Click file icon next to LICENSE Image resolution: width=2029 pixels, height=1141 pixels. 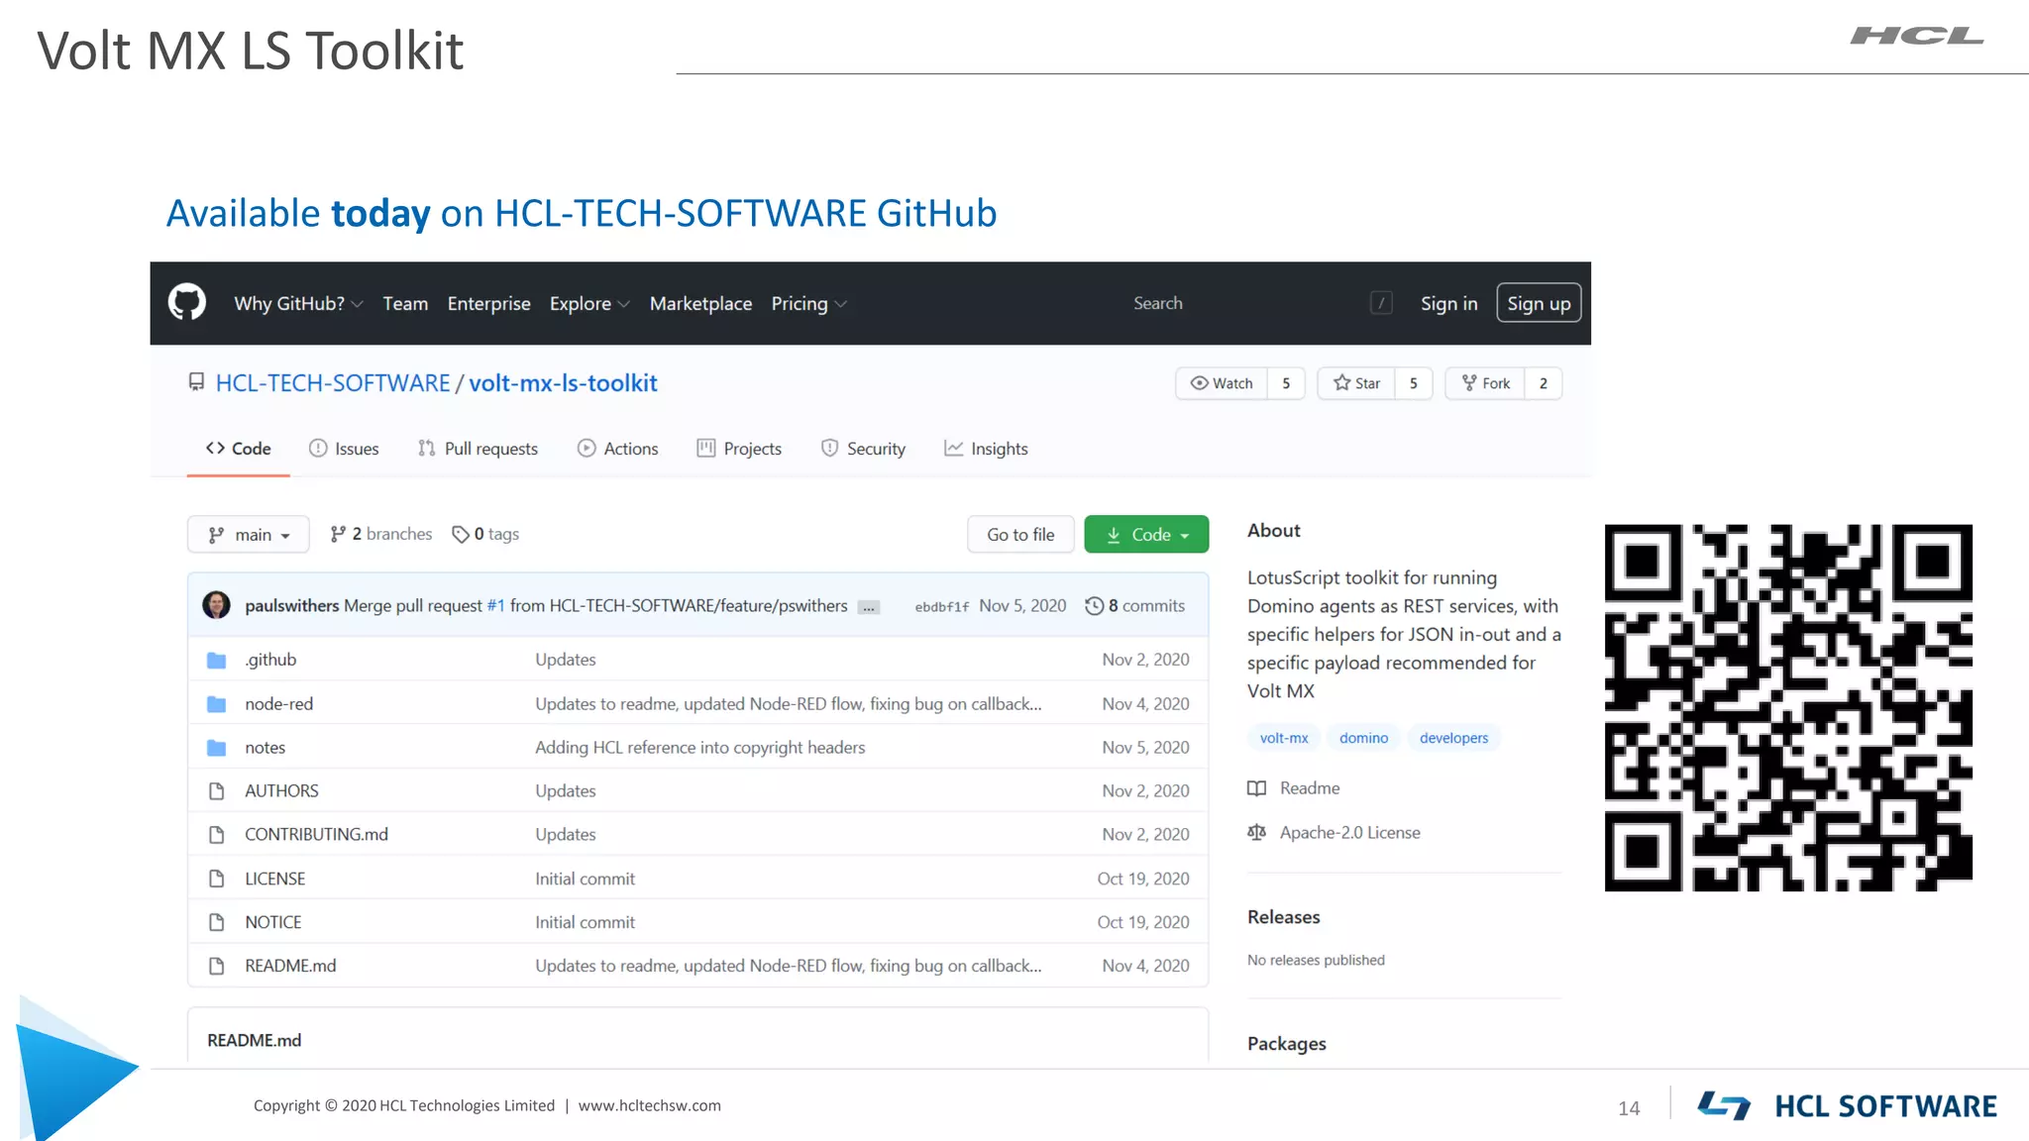pos(216,879)
